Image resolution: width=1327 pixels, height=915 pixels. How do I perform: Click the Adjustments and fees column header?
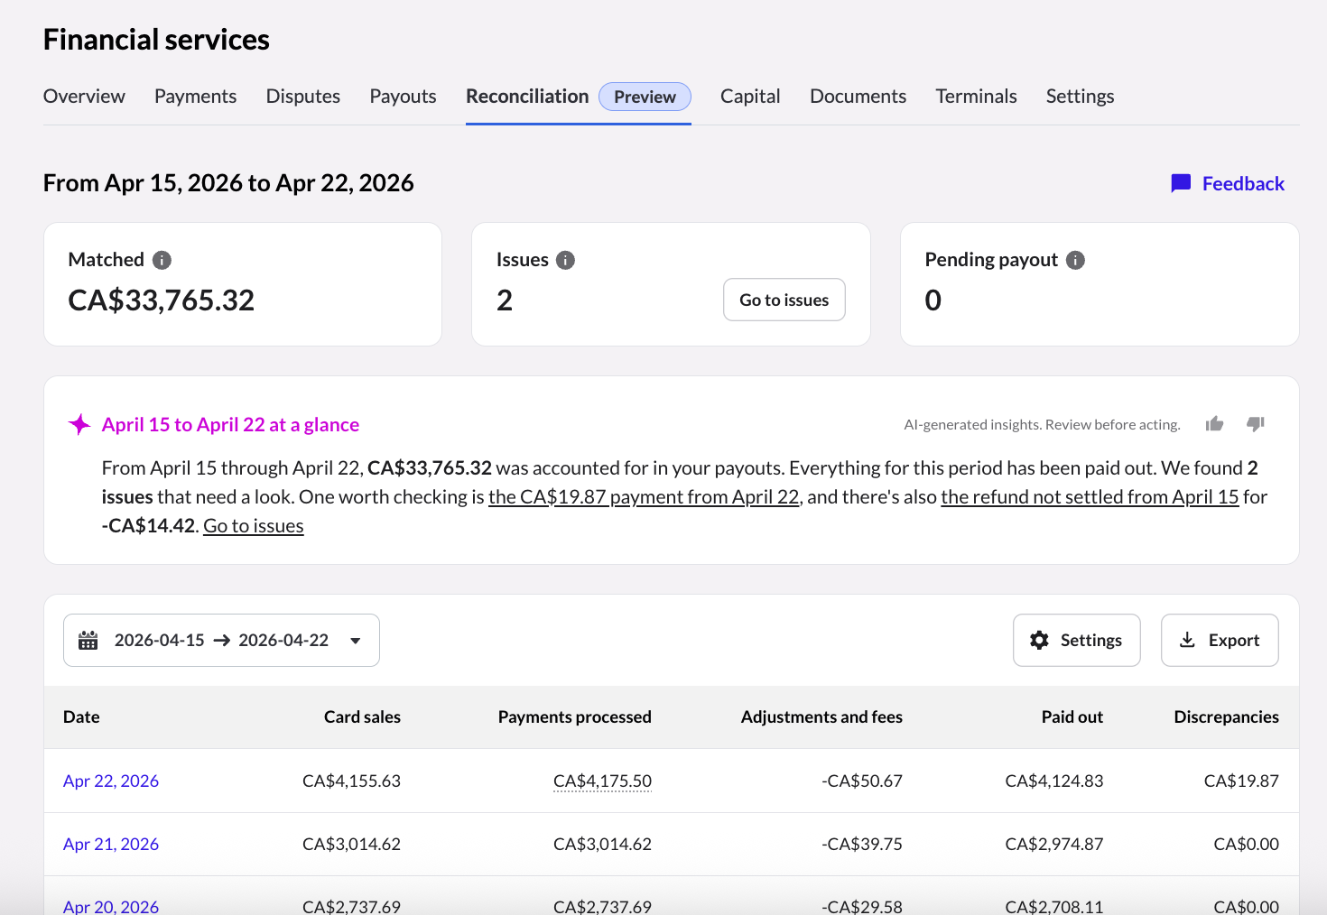coord(821,717)
